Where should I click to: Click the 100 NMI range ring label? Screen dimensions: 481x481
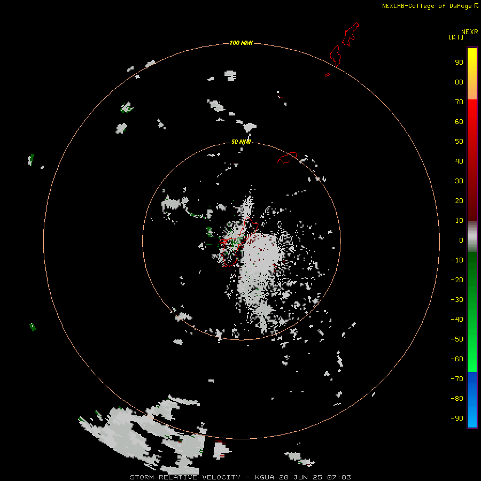click(x=241, y=43)
